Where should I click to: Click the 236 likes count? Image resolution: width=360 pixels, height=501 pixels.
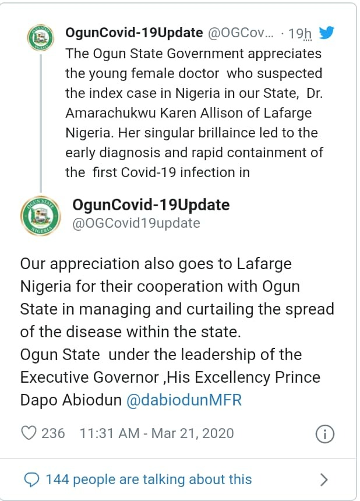[x=53, y=433]
